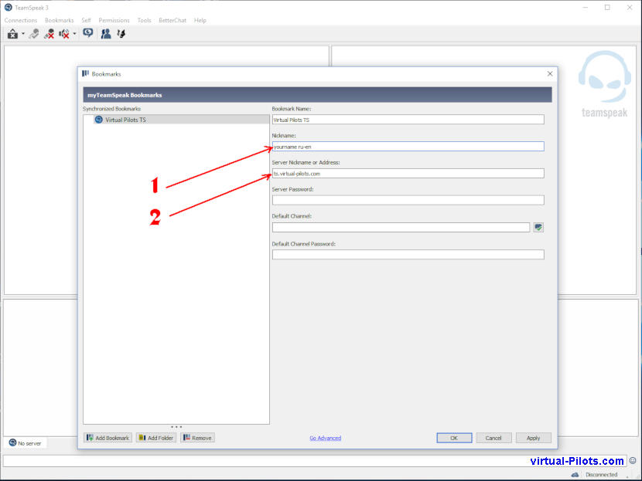The width and height of the screenshot is (642, 481).
Task: Open the speaker mute dropdown arrow
Action: (74, 34)
